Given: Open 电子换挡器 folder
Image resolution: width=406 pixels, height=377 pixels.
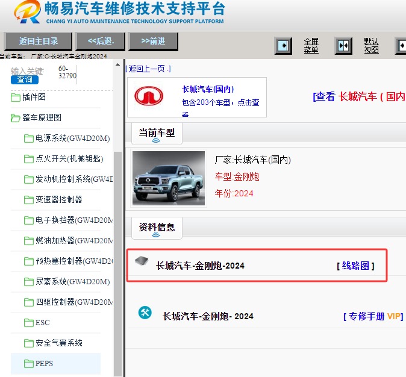Looking at the screenshot, I should tap(74, 220).
